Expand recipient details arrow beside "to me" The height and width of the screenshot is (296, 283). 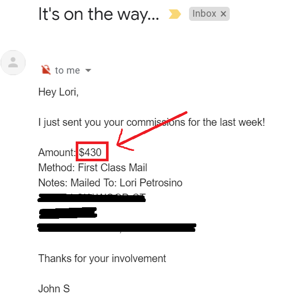88,70
